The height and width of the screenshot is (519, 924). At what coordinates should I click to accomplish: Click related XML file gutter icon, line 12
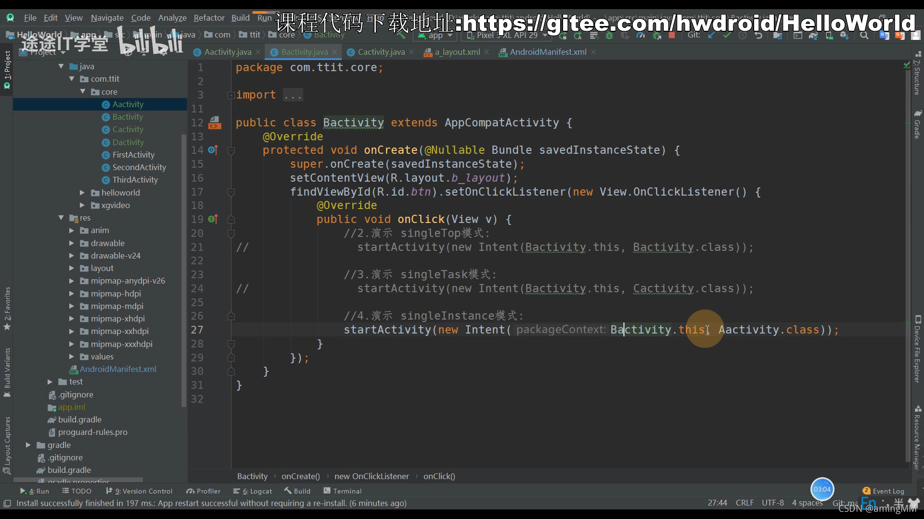click(x=215, y=123)
